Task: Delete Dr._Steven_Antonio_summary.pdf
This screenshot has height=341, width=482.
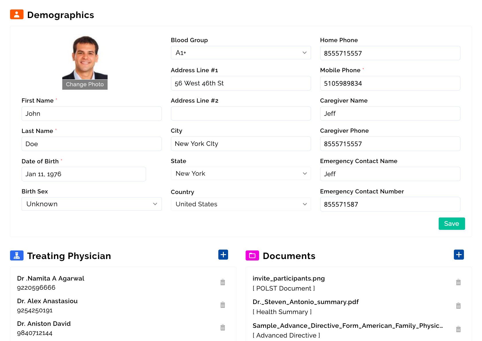Action: tap(458, 306)
